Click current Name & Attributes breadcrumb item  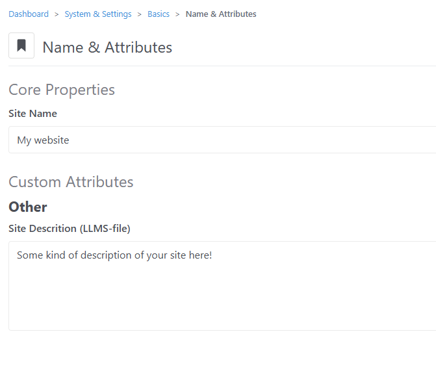point(221,14)
